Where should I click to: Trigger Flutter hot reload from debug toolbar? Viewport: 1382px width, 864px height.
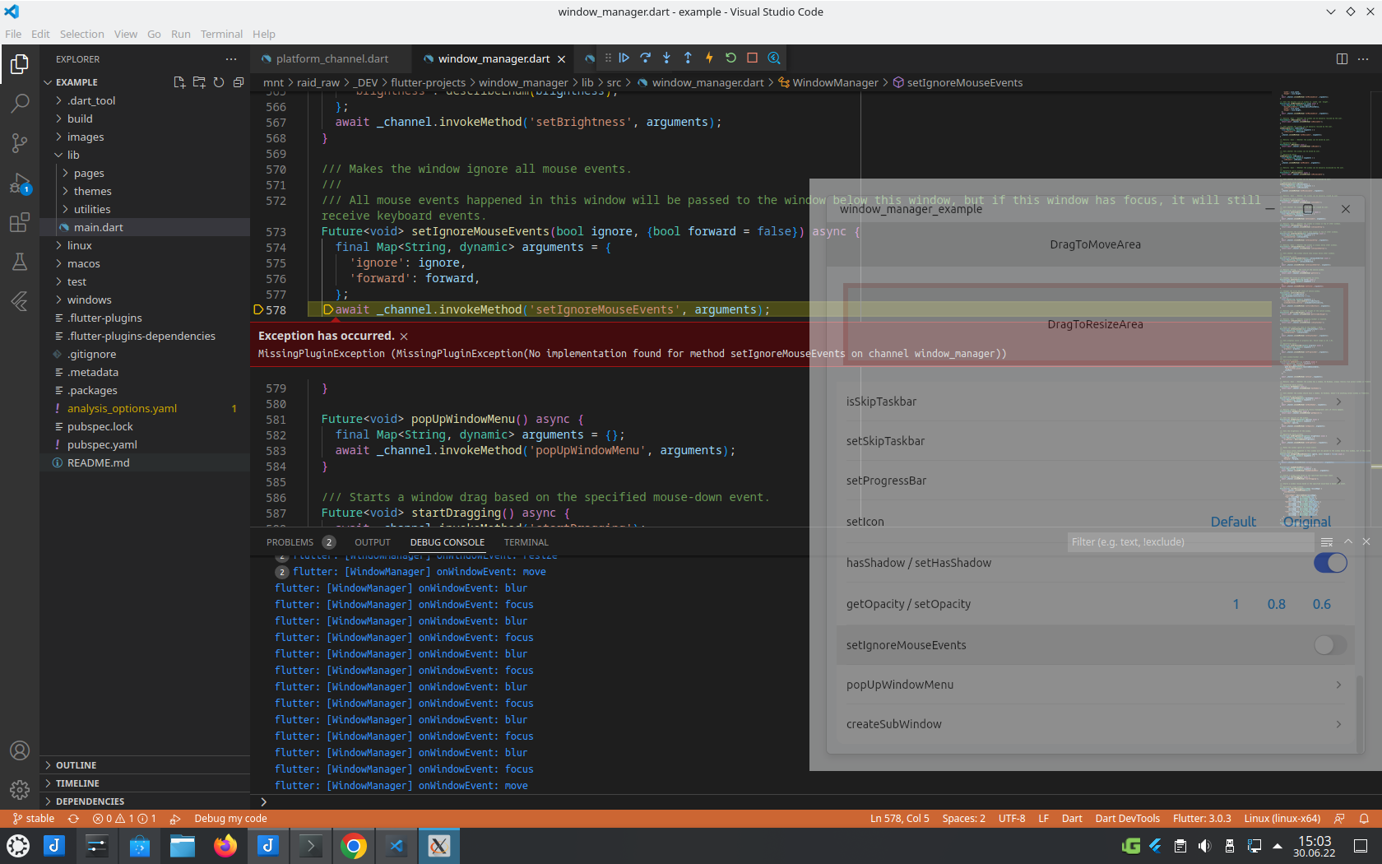pyautogui.click(x=709, y=58)
